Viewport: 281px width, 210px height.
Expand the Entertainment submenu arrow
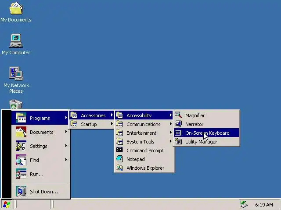[x=171, y=133]
